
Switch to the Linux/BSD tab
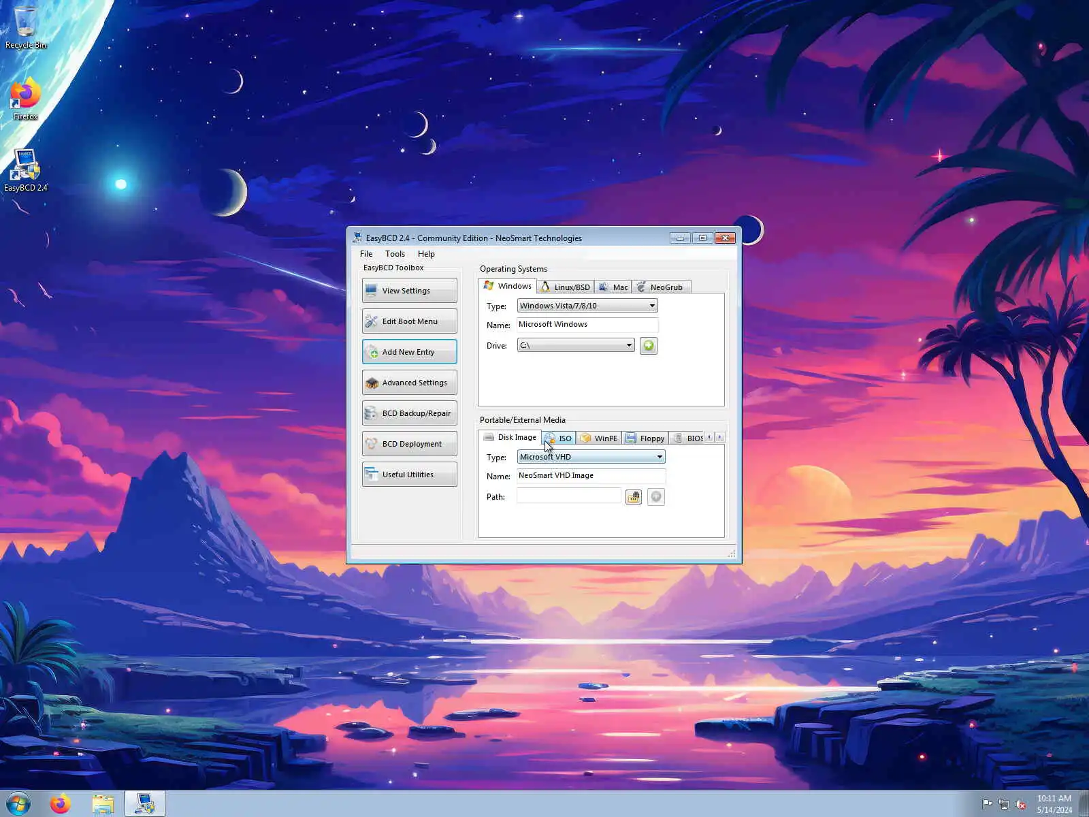[566, 287]
